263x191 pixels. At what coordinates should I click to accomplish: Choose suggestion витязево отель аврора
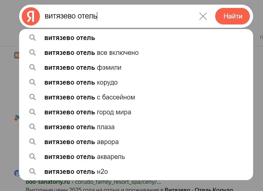(136, 142)
